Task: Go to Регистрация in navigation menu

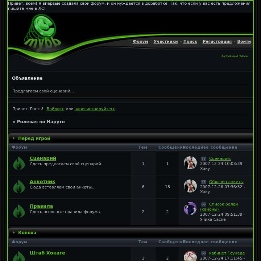Action: [x=217, y=41]
